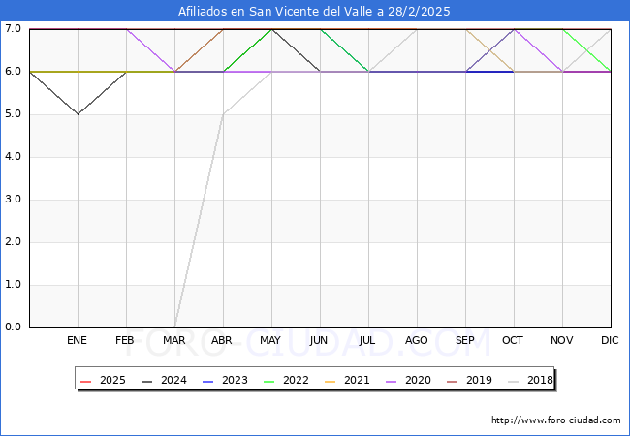Select the 2024 legend label
Image resolution: width=630 pixels, height=436 pixels.
(x=173, y=380)
